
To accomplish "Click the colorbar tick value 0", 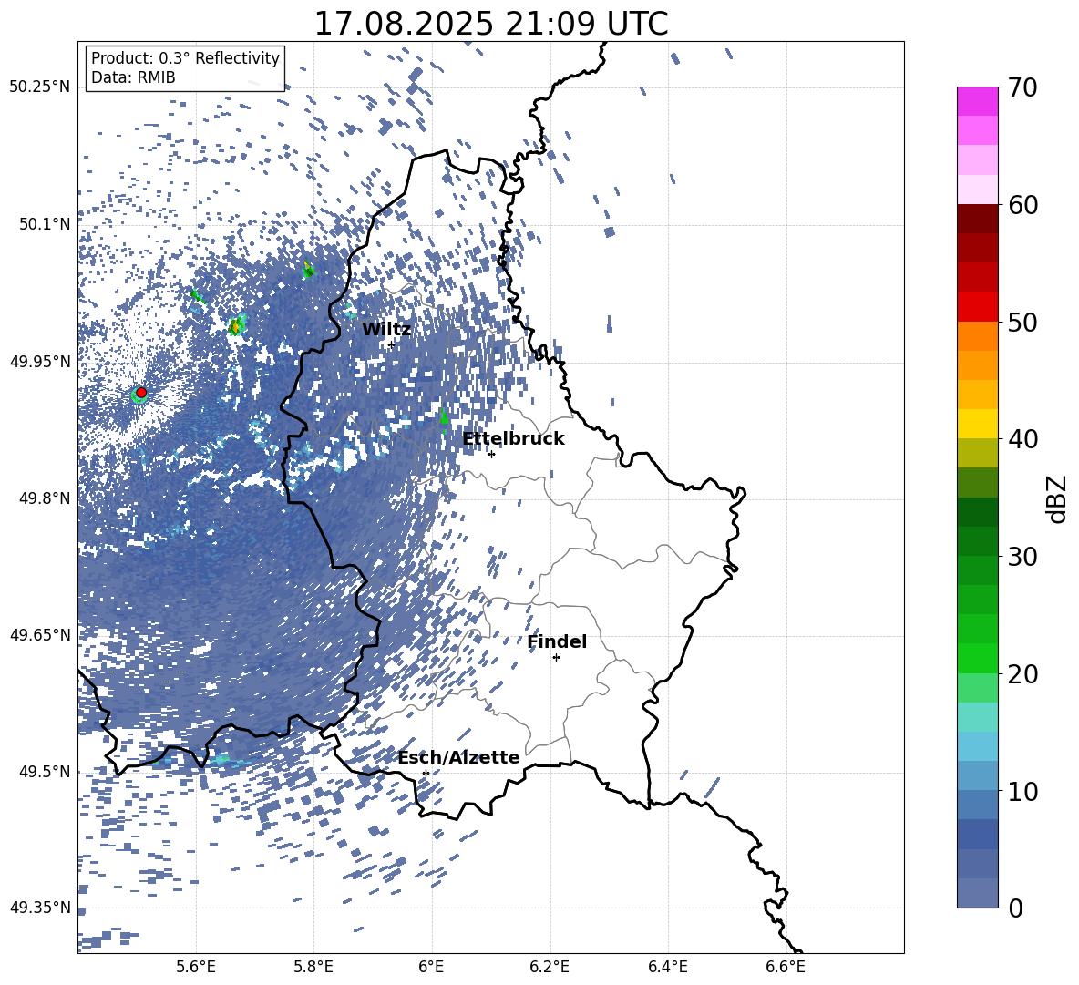I will point(1016,908).
